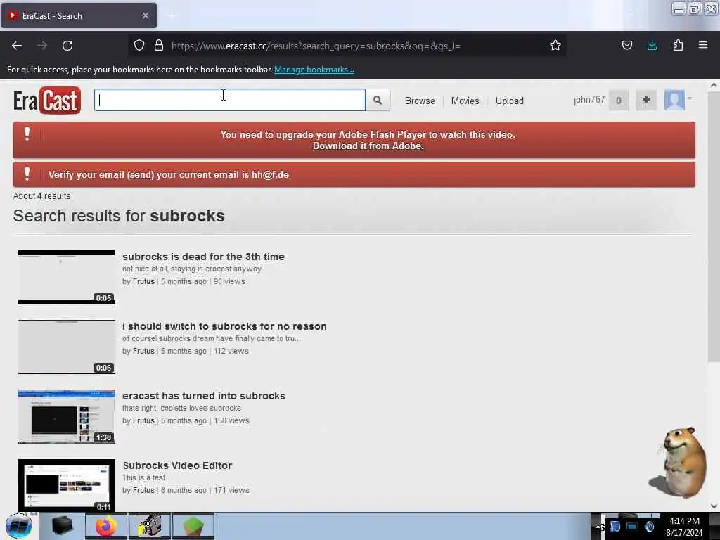Open Frutus channel on 112 views video

point(143,352)
